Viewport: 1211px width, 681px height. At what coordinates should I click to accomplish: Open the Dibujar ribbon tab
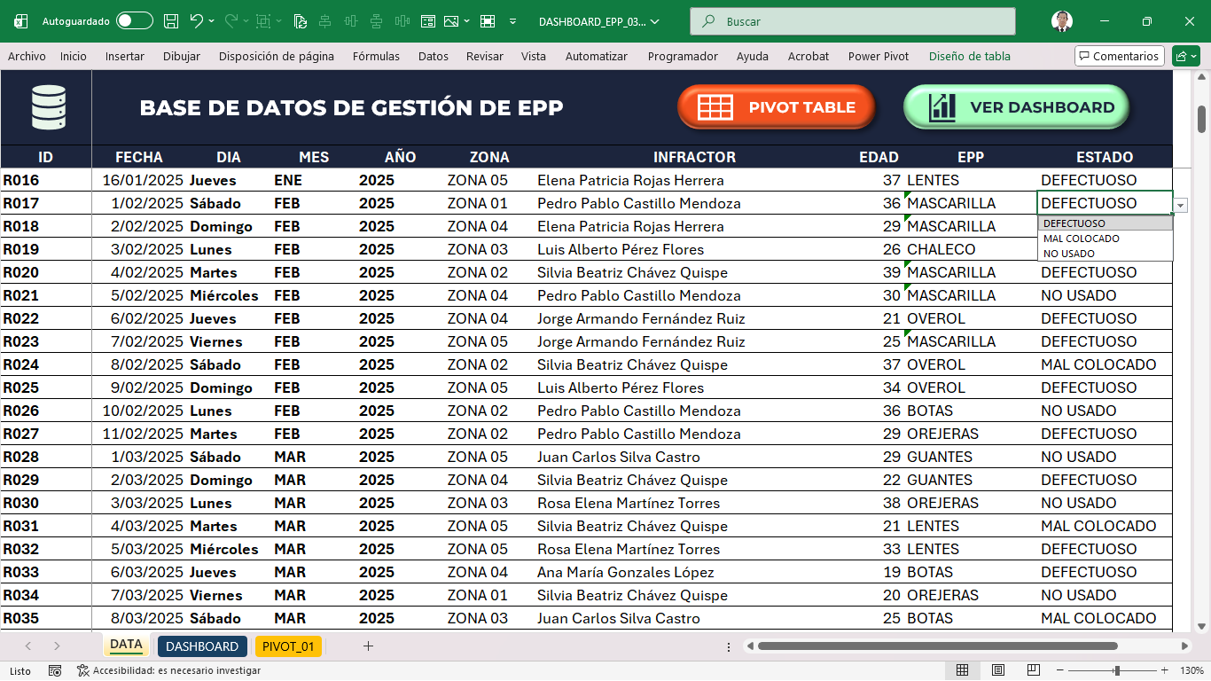pyautogui.click(x=182, y=56)
